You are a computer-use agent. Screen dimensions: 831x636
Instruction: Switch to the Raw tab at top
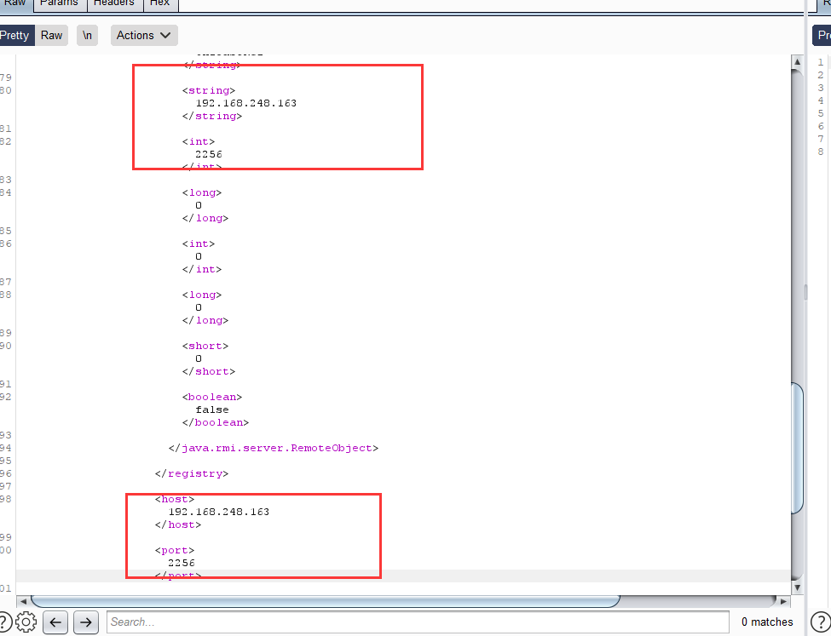[x=16, y=4]
